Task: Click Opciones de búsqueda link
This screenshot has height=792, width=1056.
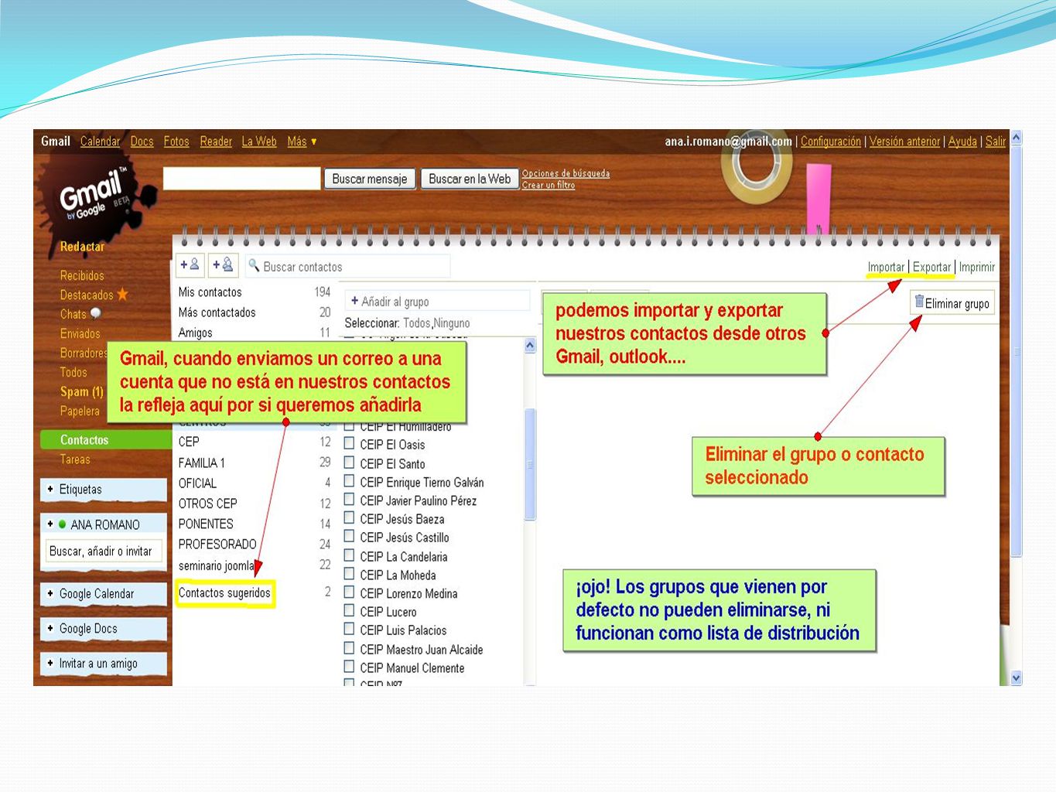Action: (566, 173)
